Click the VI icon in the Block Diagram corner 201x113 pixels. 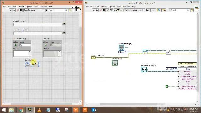pyautogui.click(x=197, y=8)
